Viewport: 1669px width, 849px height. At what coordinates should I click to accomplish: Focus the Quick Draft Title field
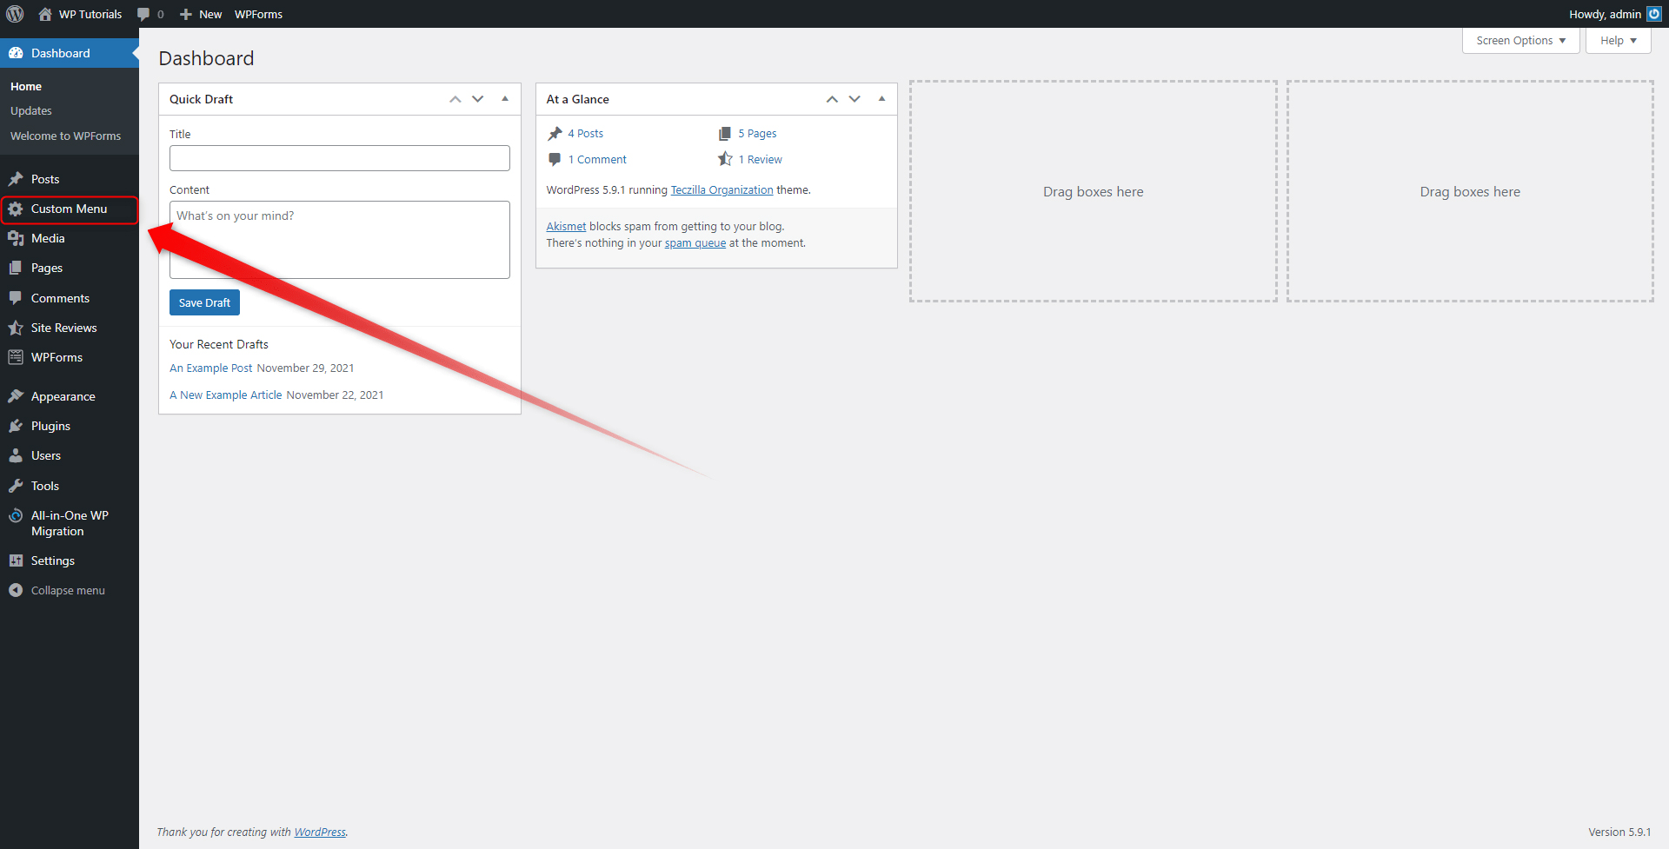pos(340,158)
